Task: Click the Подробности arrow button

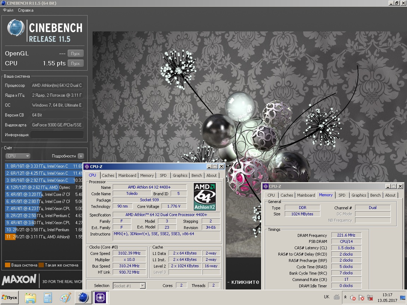Action: coord(81,156)
